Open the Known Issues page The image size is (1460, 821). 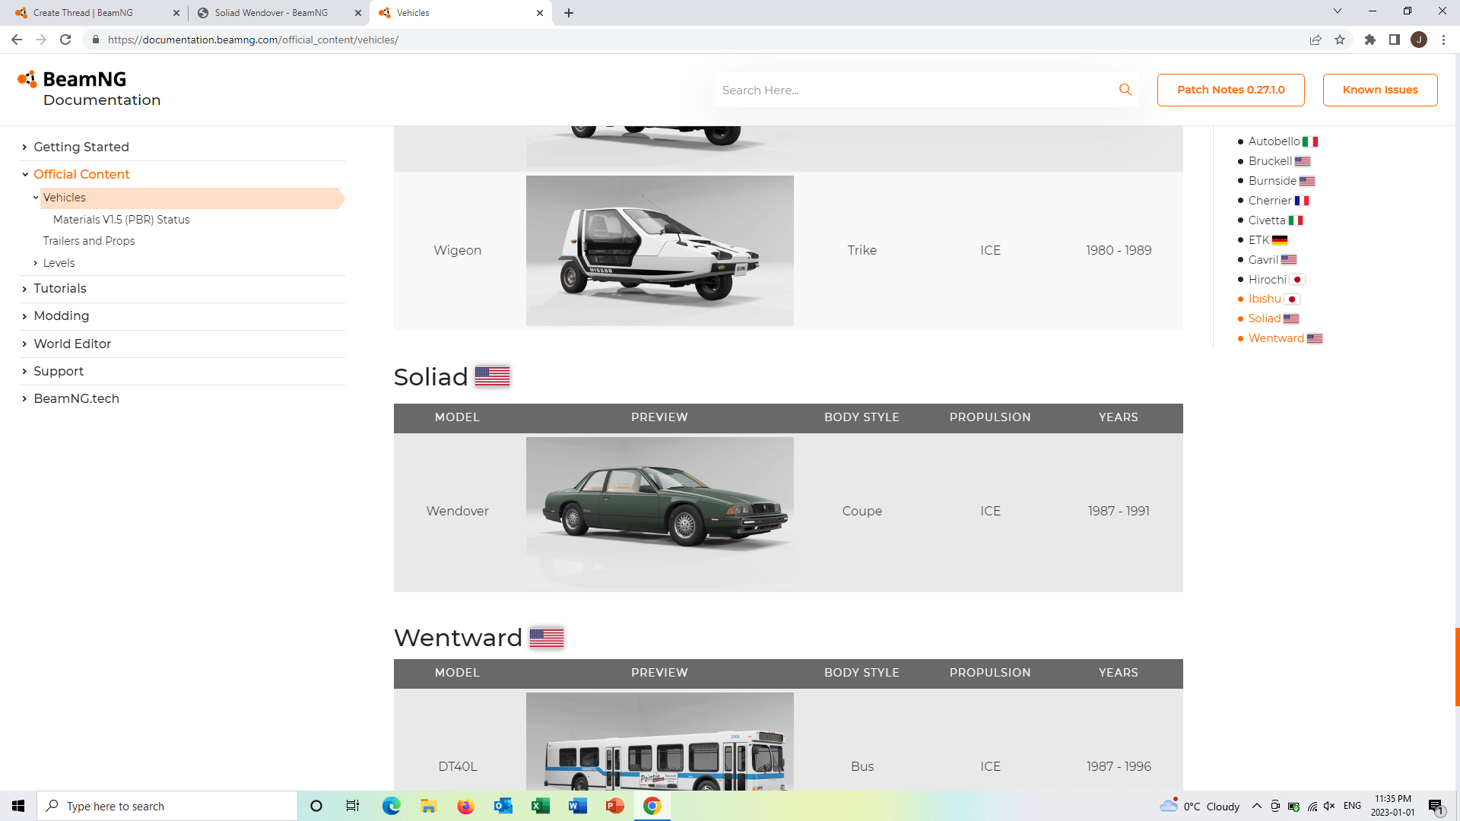tap(1380, 90)
